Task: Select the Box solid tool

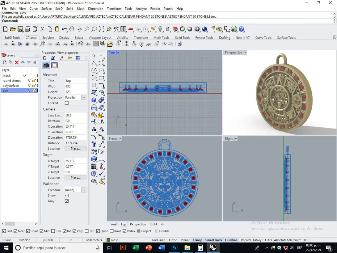Action: click(94, 100)
